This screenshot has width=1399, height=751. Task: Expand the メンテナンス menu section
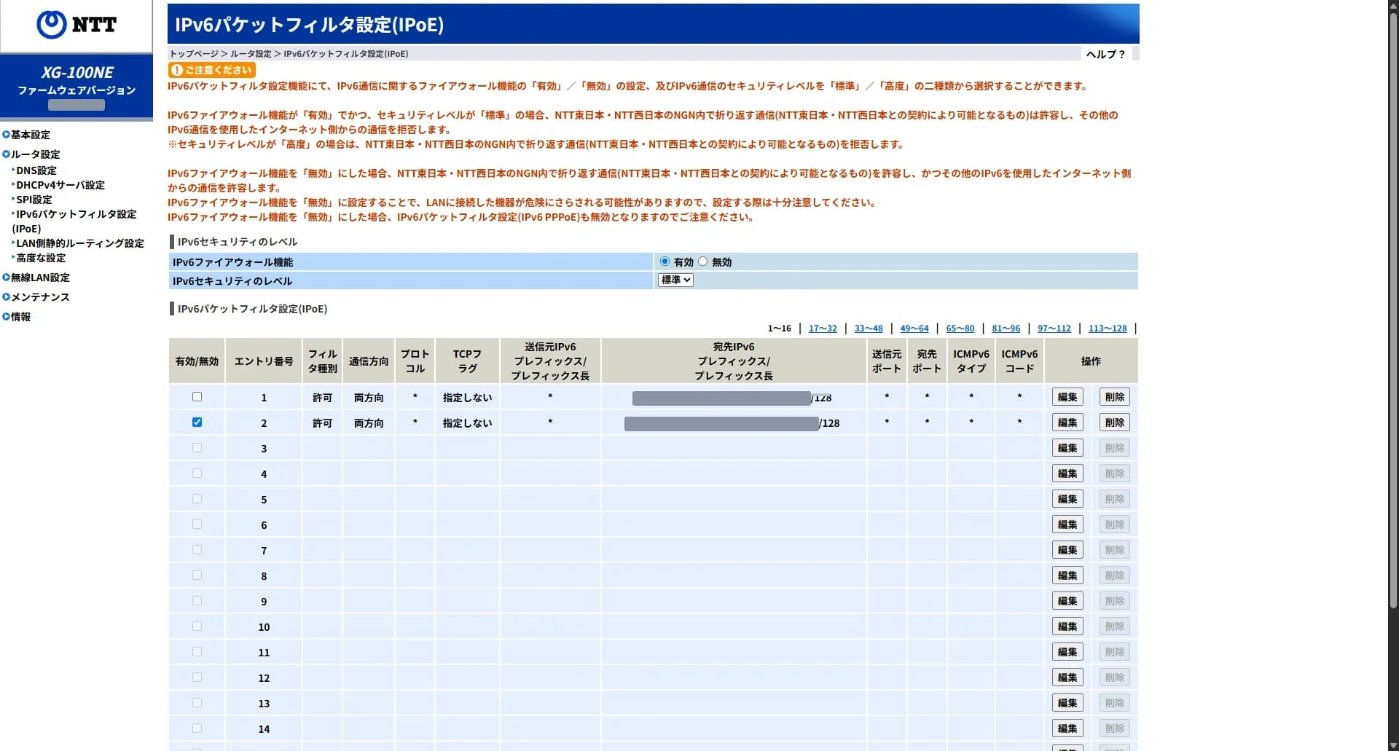tap(40, 297)
